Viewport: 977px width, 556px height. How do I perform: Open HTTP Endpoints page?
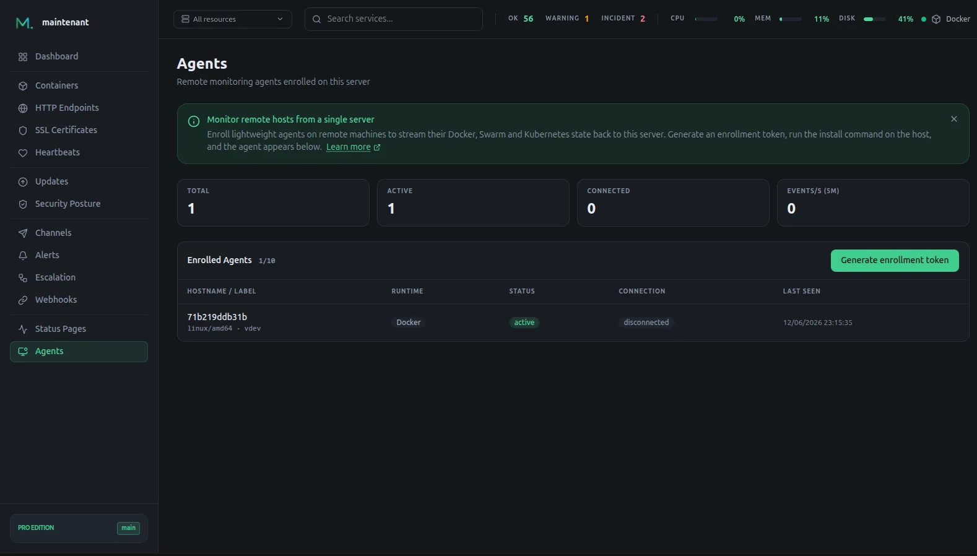point(79,108)
